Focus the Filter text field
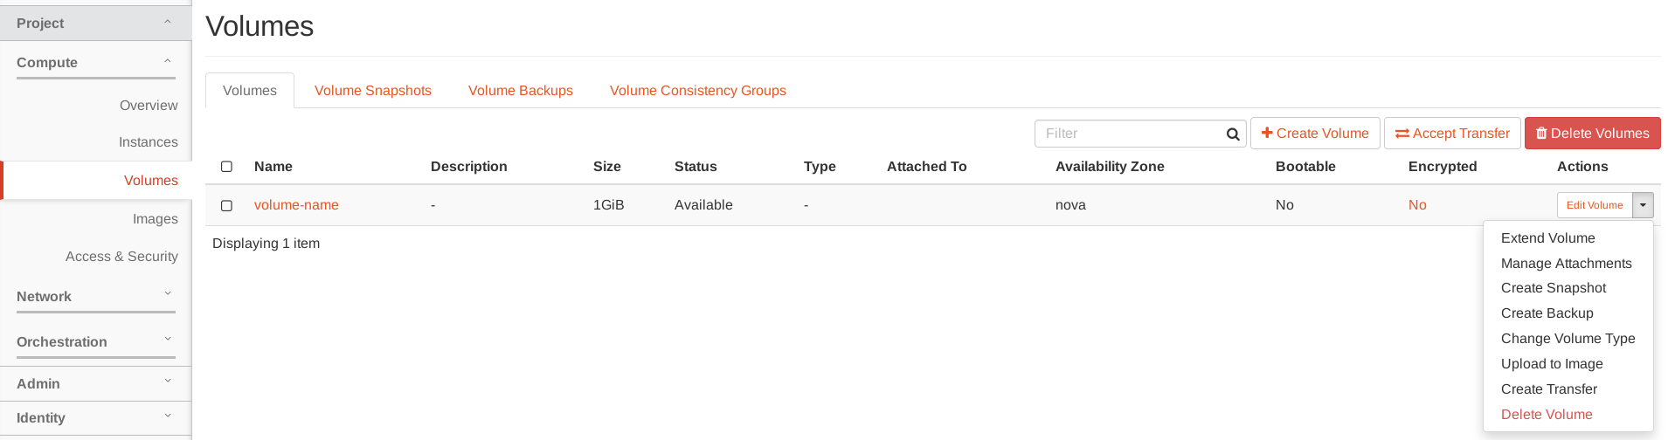 coord(1132,134)
